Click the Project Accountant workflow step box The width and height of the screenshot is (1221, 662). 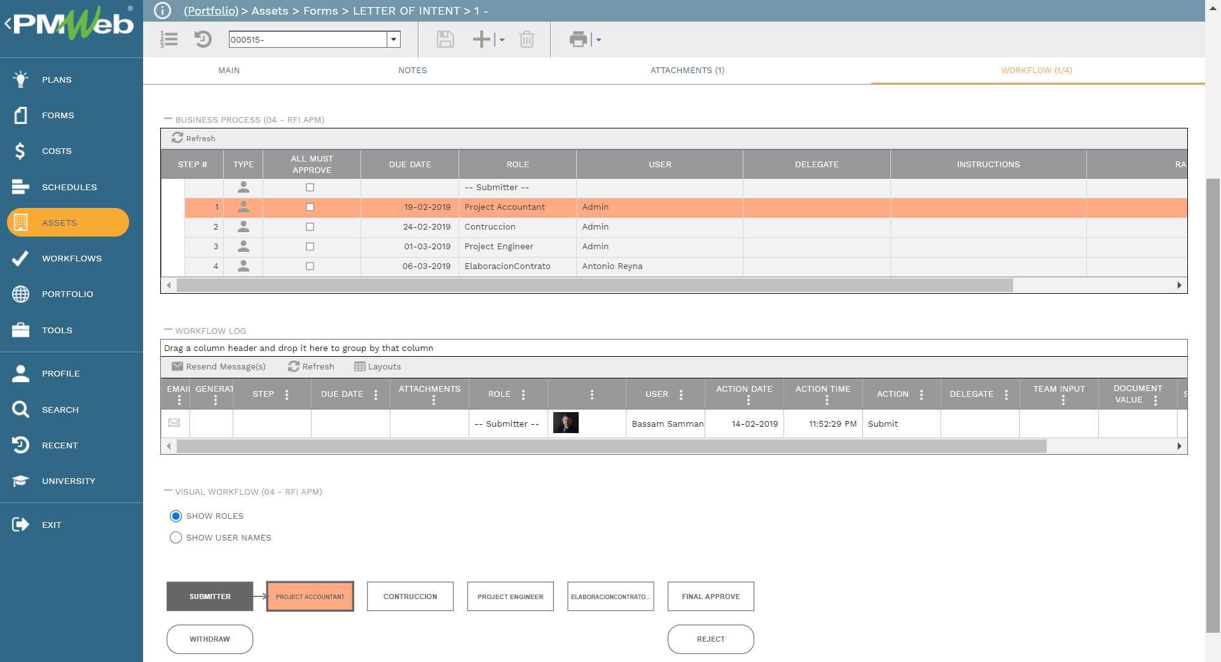coord(310,596)
